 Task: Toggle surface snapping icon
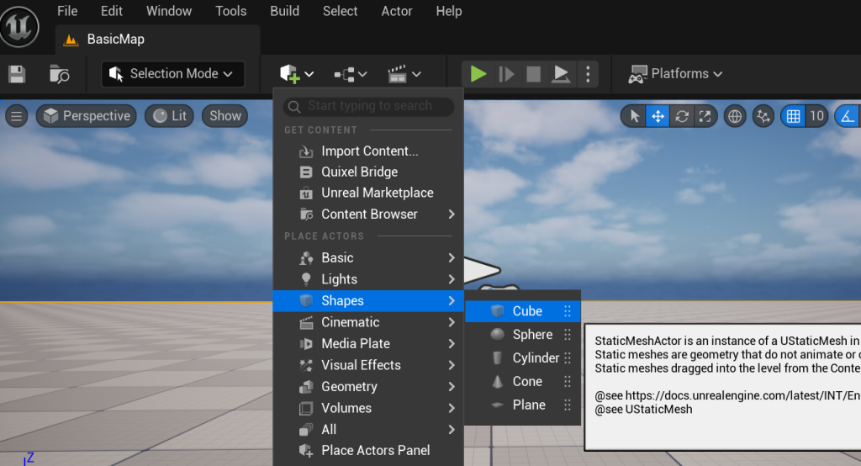point(763,116)
